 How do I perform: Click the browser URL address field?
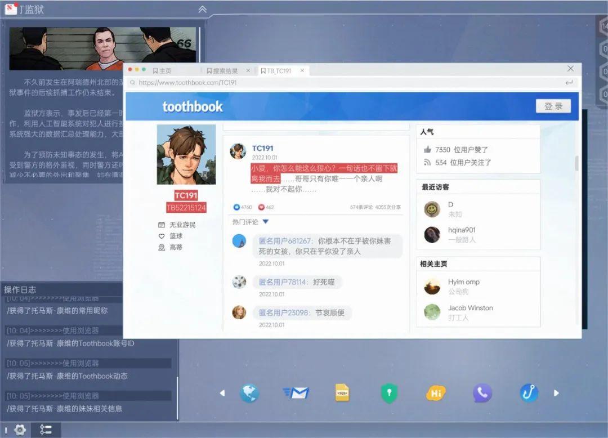(x=349, y=83)
